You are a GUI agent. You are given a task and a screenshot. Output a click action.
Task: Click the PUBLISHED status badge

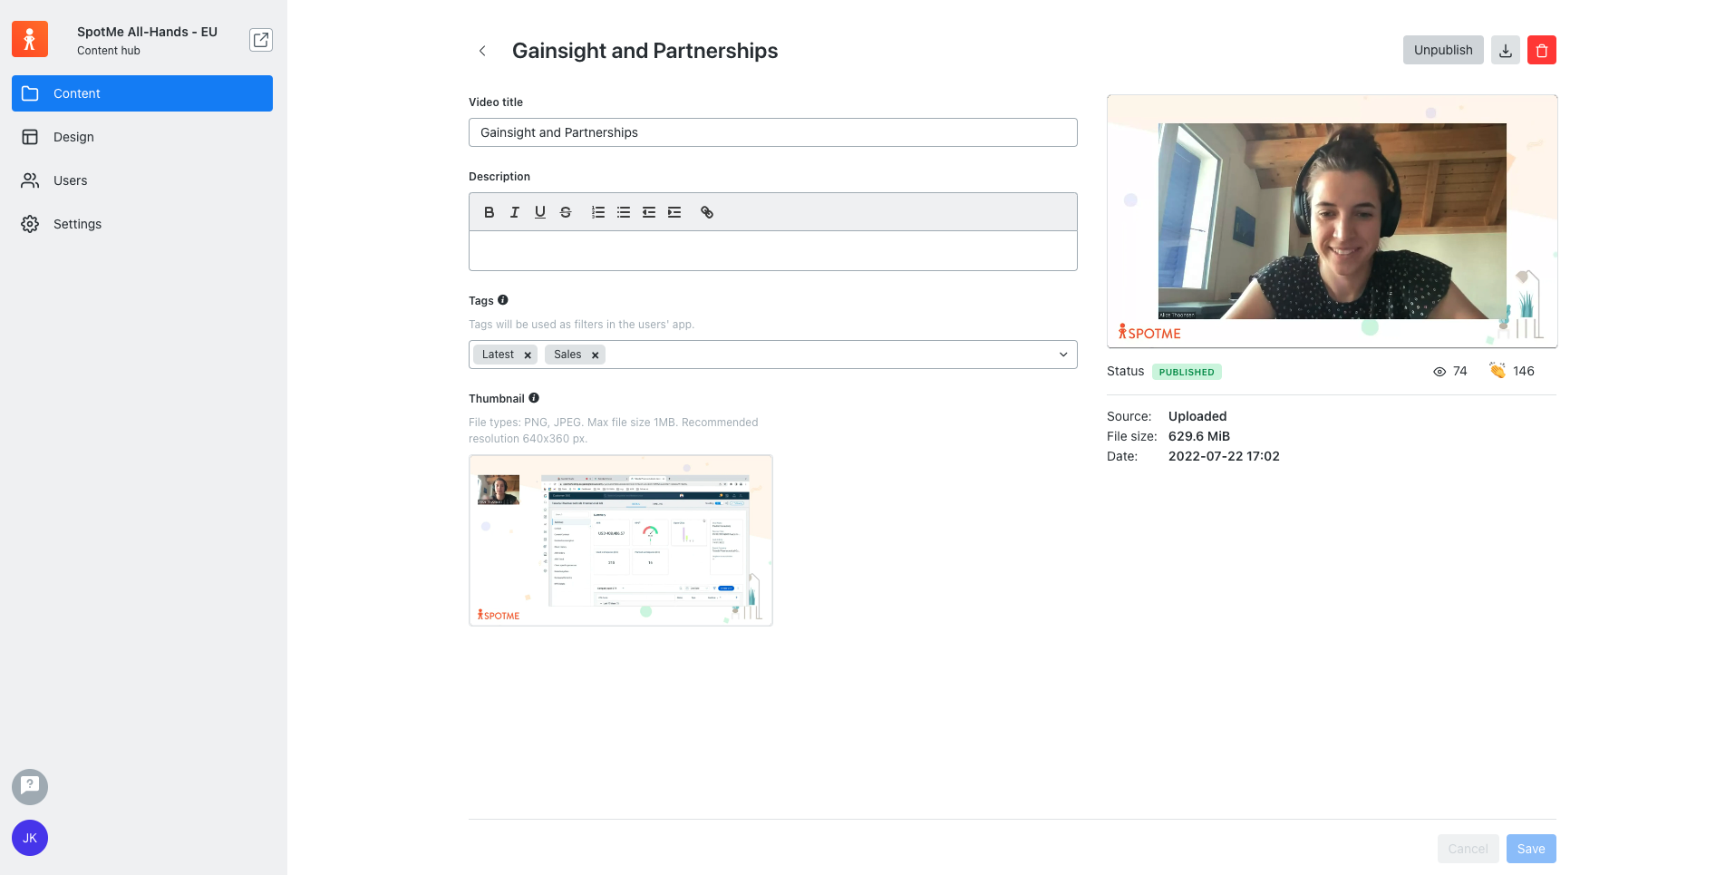(1187, 372)
